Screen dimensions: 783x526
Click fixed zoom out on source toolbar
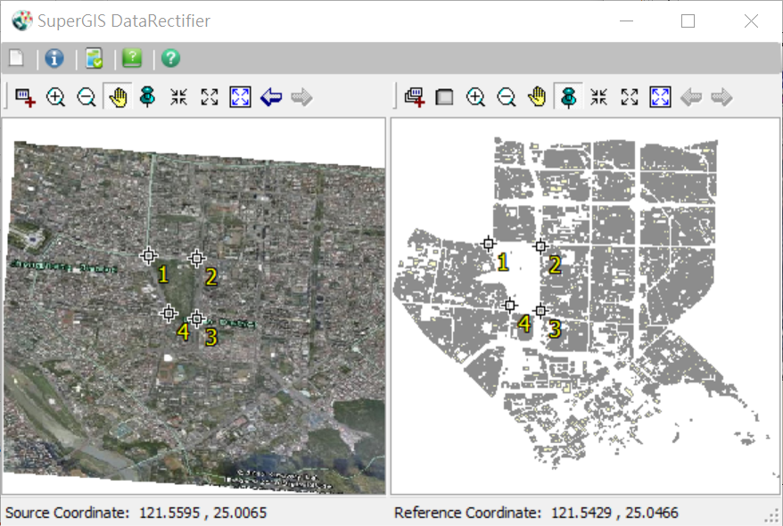210,97
